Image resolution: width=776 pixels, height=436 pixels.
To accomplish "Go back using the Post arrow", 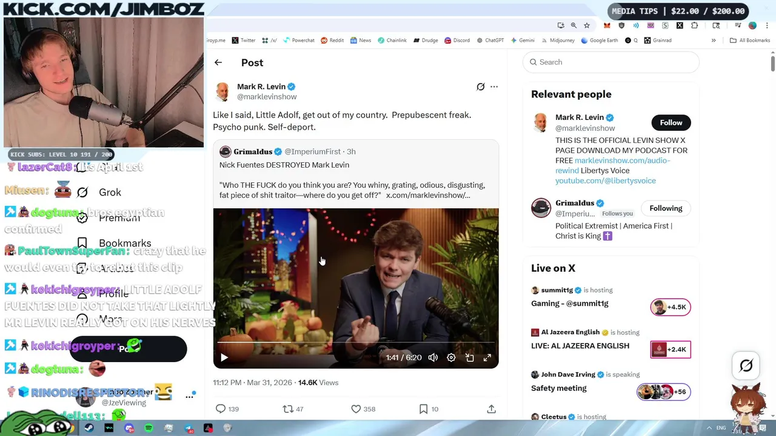I will (x=218, y=62).
